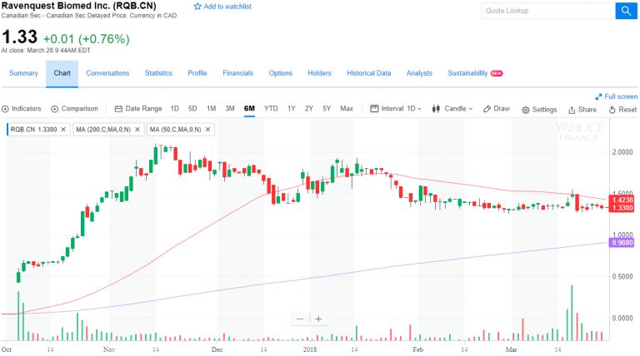Click the blue search magnifier button
This screenshot has width=640, height=356.
pyautogui.click(x=626, y=11)
